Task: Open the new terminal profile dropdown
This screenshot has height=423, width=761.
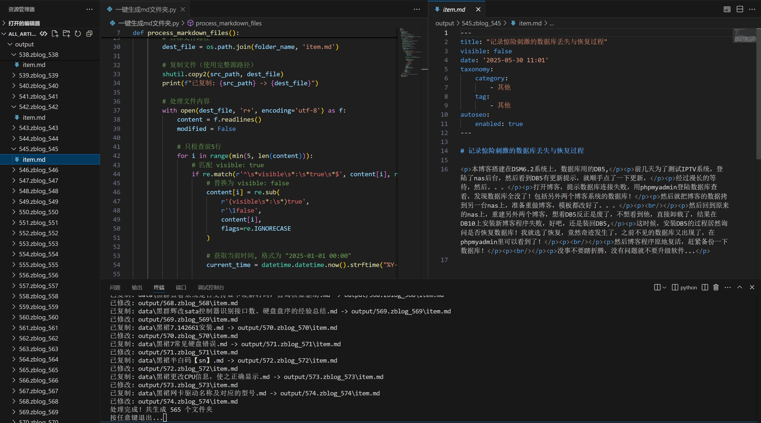Action: (665, 287)
